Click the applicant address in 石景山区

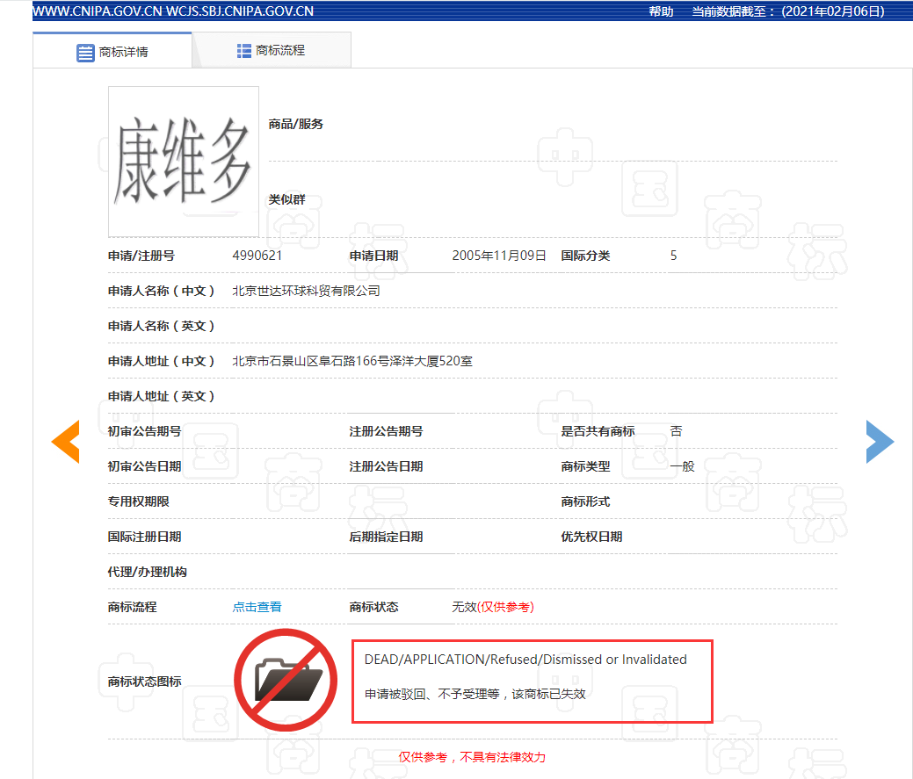(x=351, y=361)
